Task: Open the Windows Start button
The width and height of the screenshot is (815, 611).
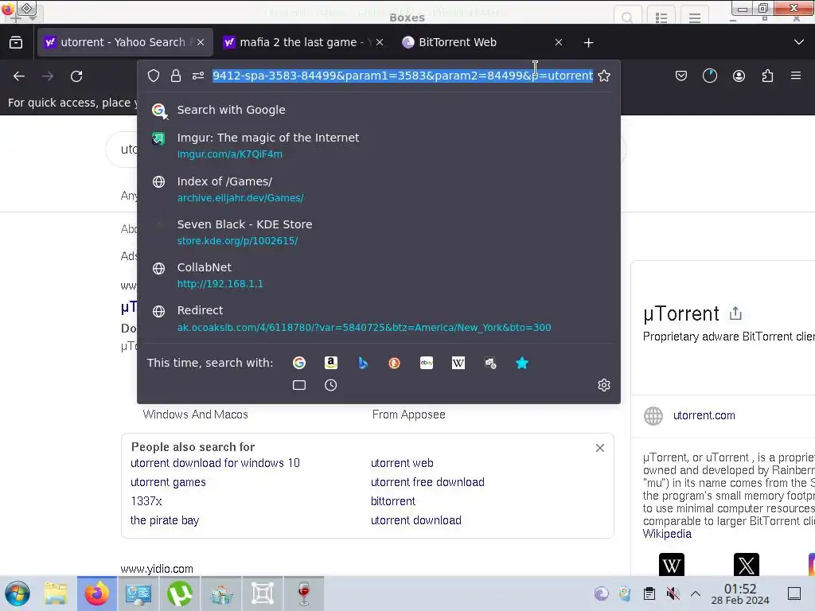Action: [x=18, y=593]
